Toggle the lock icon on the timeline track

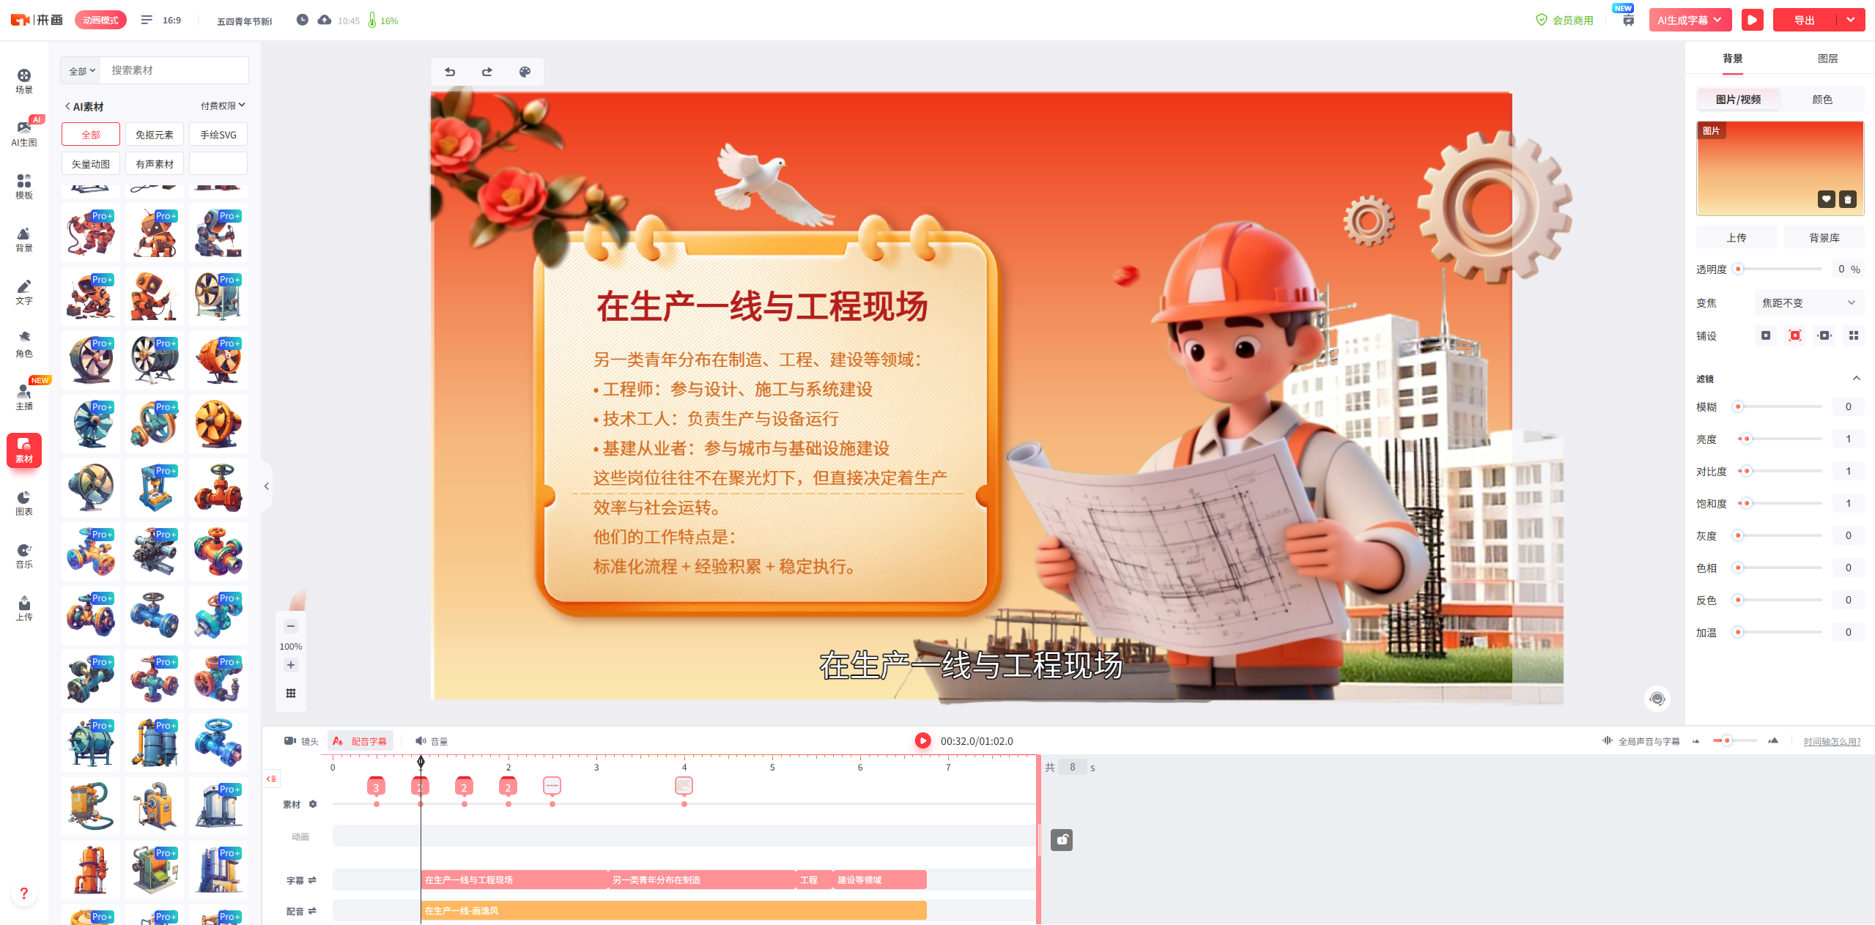[1062, 840]
